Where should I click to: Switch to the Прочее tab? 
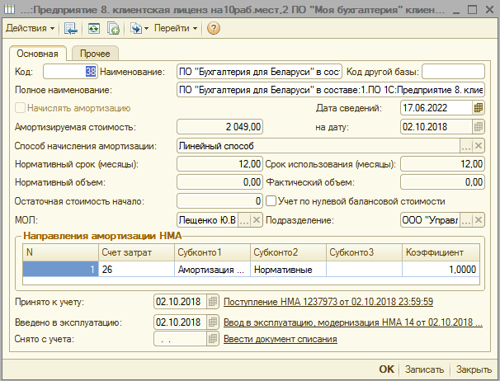pyautogui.click(x=95, y=53)
